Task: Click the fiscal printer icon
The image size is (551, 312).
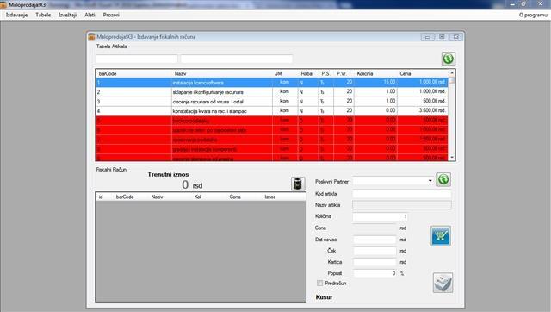Action: click(443, 283)
